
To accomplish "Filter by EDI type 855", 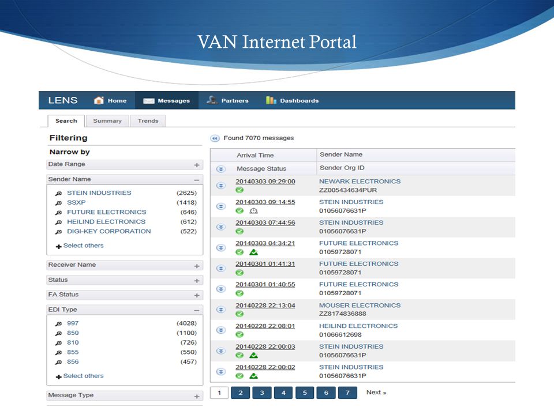I will [x=73, y=352].
